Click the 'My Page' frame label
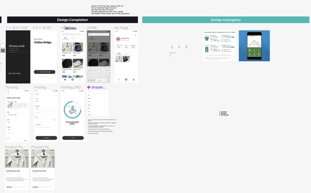 tap(121, 28)
